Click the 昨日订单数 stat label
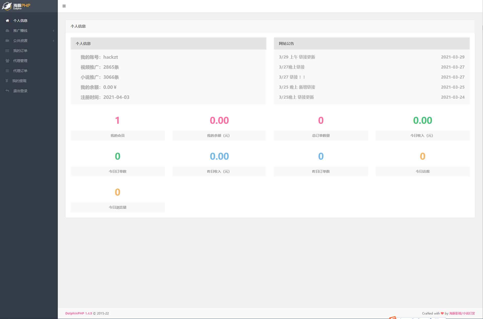483x319 pixels. pyautogui.click(x=321, y=171)
